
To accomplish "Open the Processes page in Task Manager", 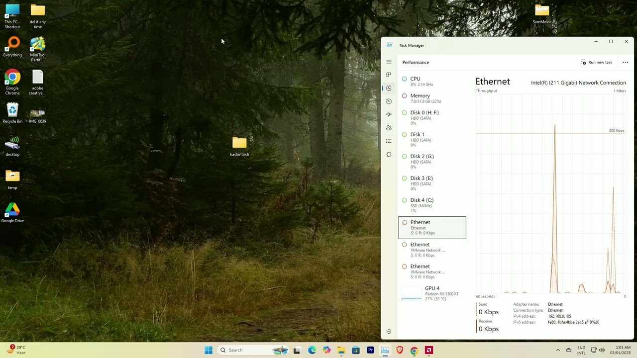I will click(x=389, y=75).
